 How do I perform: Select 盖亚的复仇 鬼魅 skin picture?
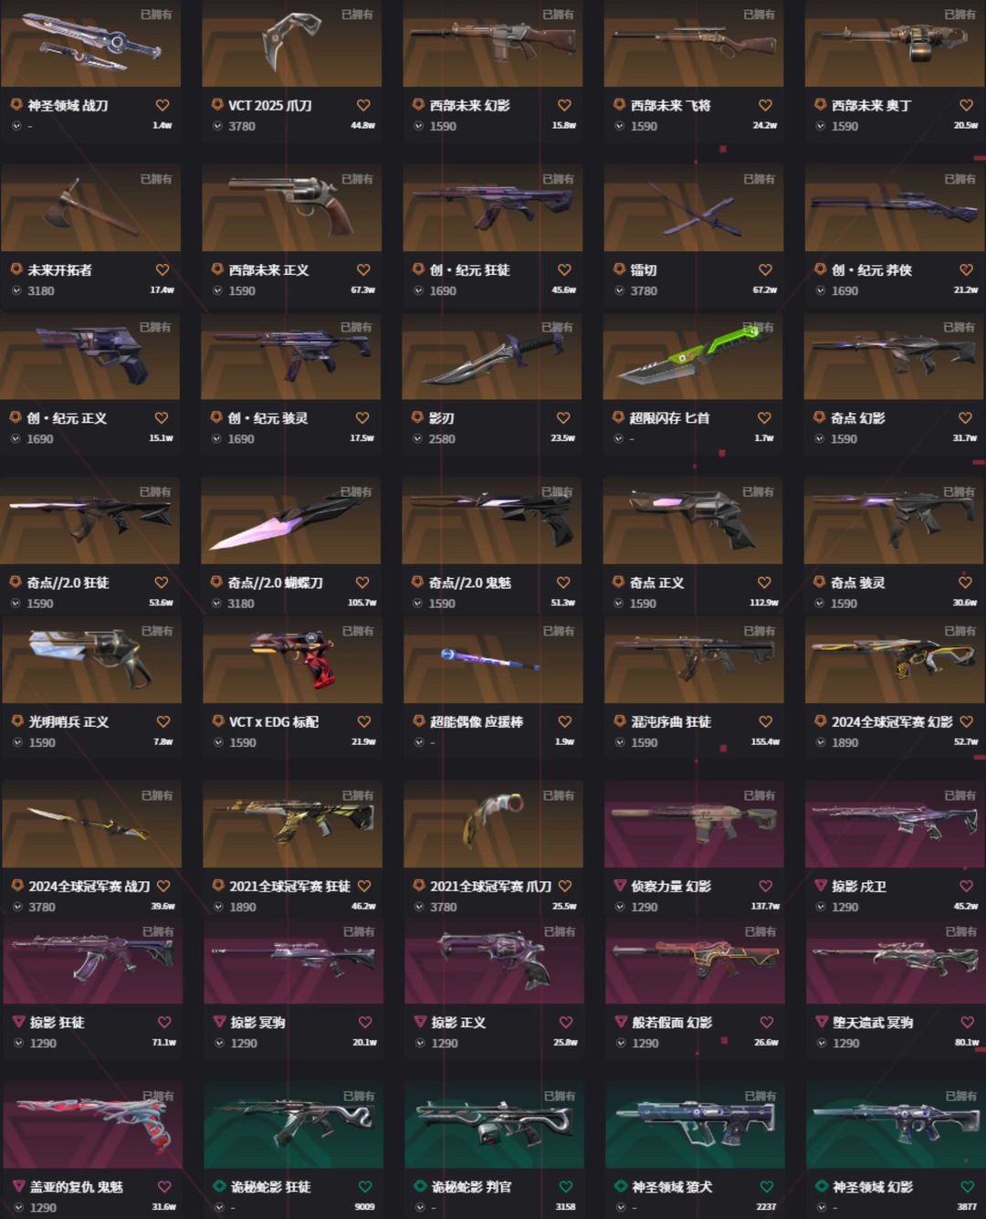[92, 1125]
